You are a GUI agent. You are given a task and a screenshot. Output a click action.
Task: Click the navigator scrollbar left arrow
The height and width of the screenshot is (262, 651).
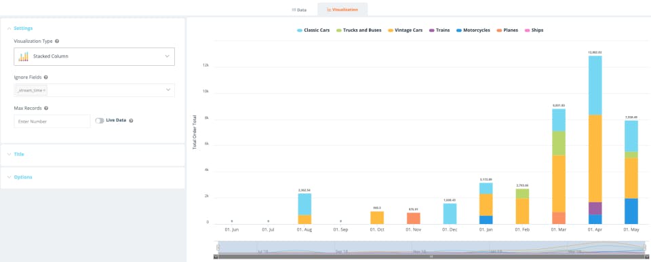pyautogui.click(x=216, y=257)
